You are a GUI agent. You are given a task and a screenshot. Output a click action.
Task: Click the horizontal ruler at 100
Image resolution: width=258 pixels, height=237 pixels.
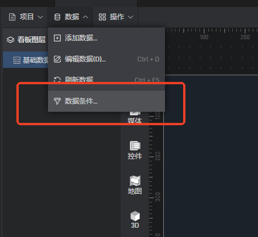(x=204, y=37)
